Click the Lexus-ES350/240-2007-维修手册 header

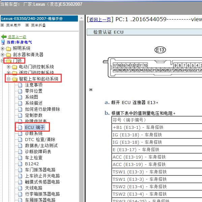point(39,19)
